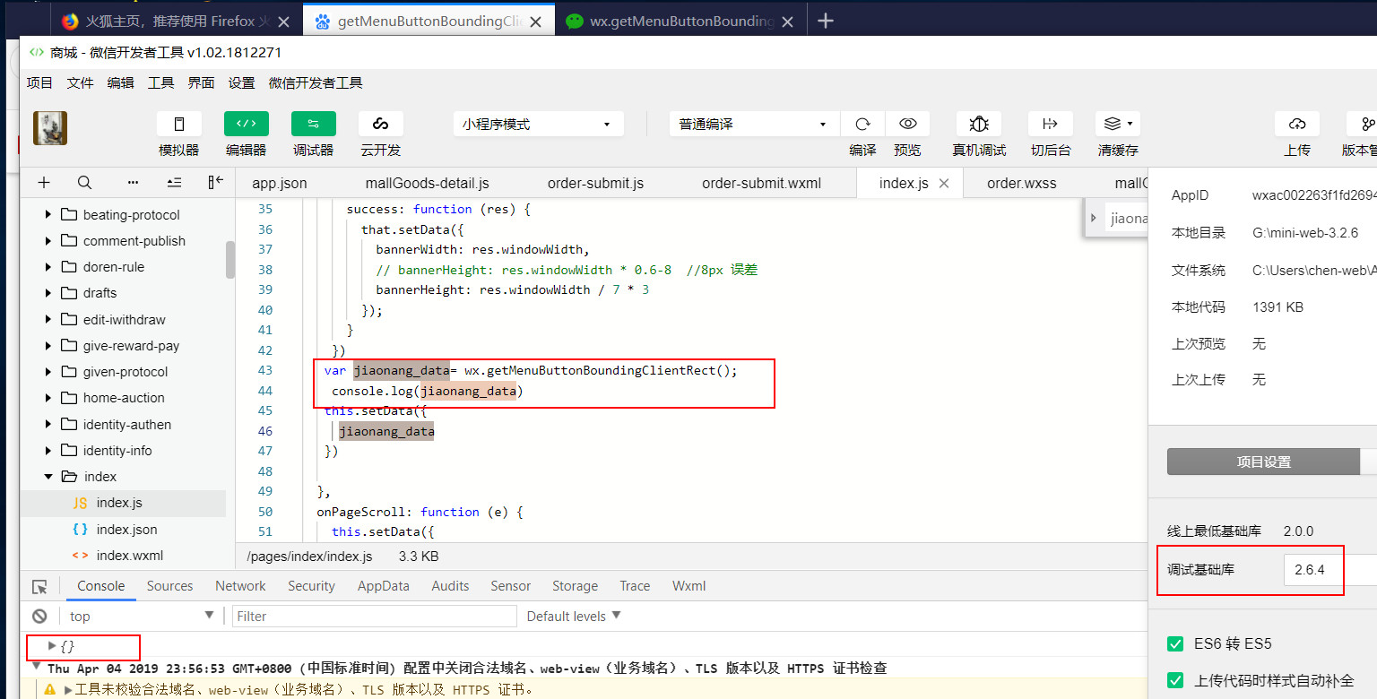Click the search icon in file explorer
Image resolution: width=1377 pixels, height=699 pixels.
coord(84,183)
